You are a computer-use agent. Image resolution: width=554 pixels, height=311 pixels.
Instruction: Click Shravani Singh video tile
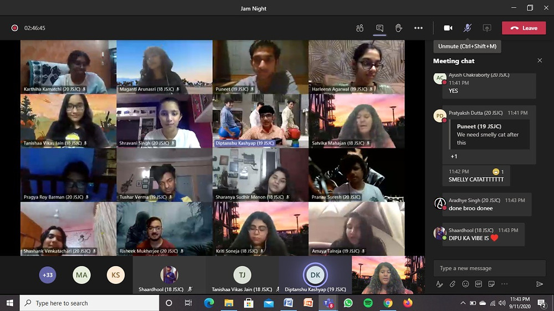point(165,121)
